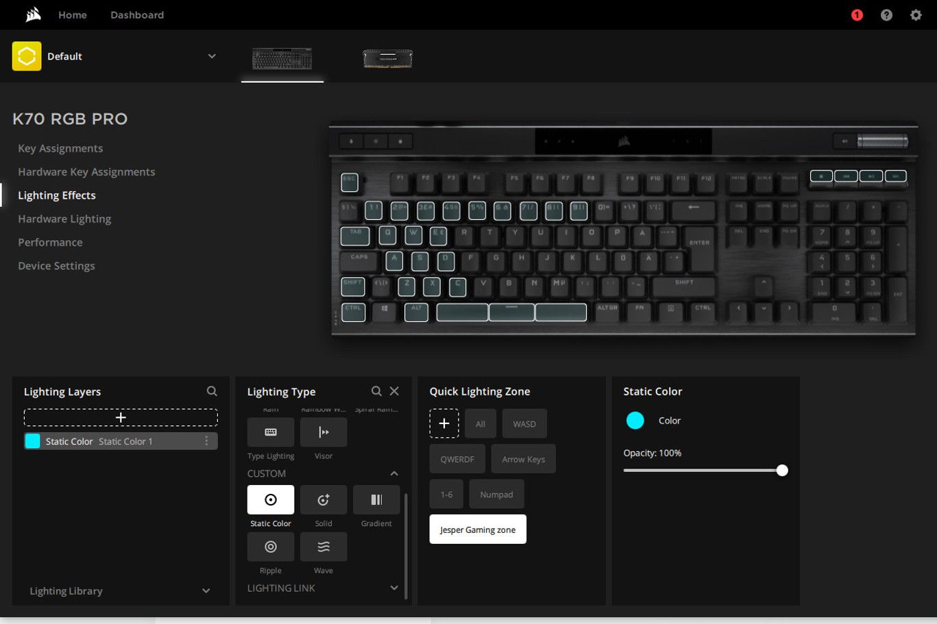937x624 pixels.
Task: Select the second device thumbnail
Action: pyautogui.click(x=387, y=58)
